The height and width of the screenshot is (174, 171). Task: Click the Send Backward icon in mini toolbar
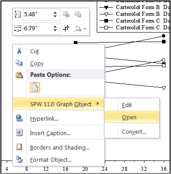[x=78, y=14]
